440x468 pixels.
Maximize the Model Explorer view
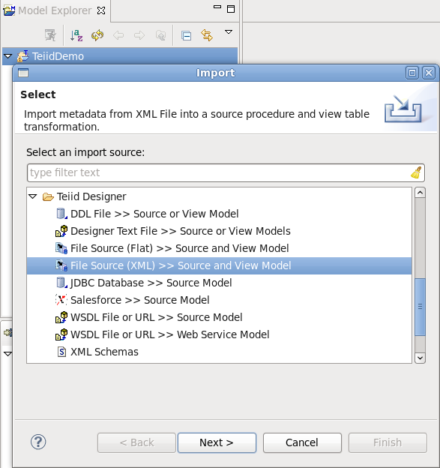pyautogui.click(x=231, y=9)
